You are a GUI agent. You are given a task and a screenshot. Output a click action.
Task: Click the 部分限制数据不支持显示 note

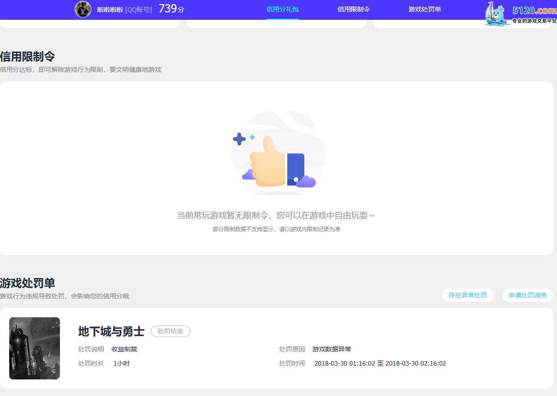276,229
